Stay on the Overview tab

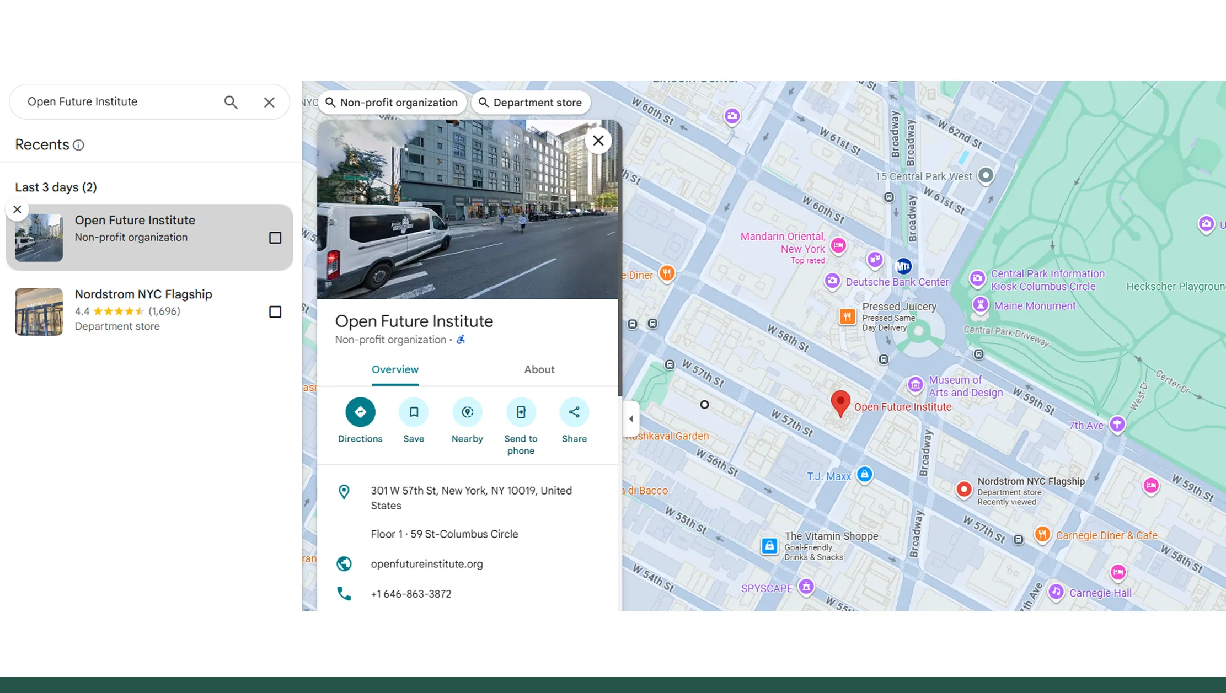coord(395,369)
